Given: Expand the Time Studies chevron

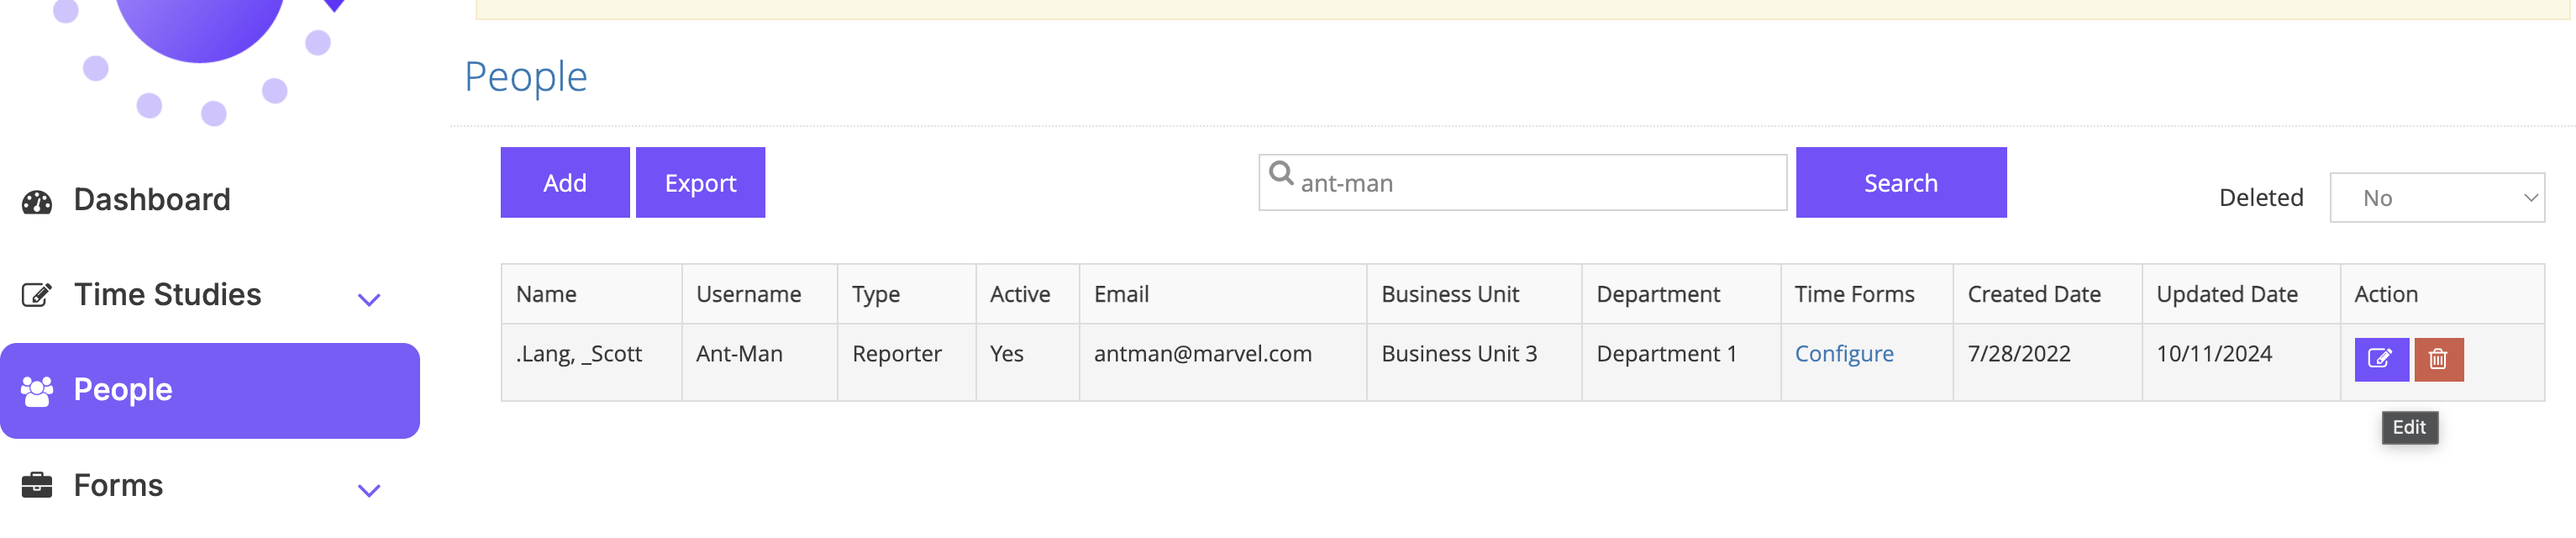Looking at the screenshot, I should click(x=369, y=300).
